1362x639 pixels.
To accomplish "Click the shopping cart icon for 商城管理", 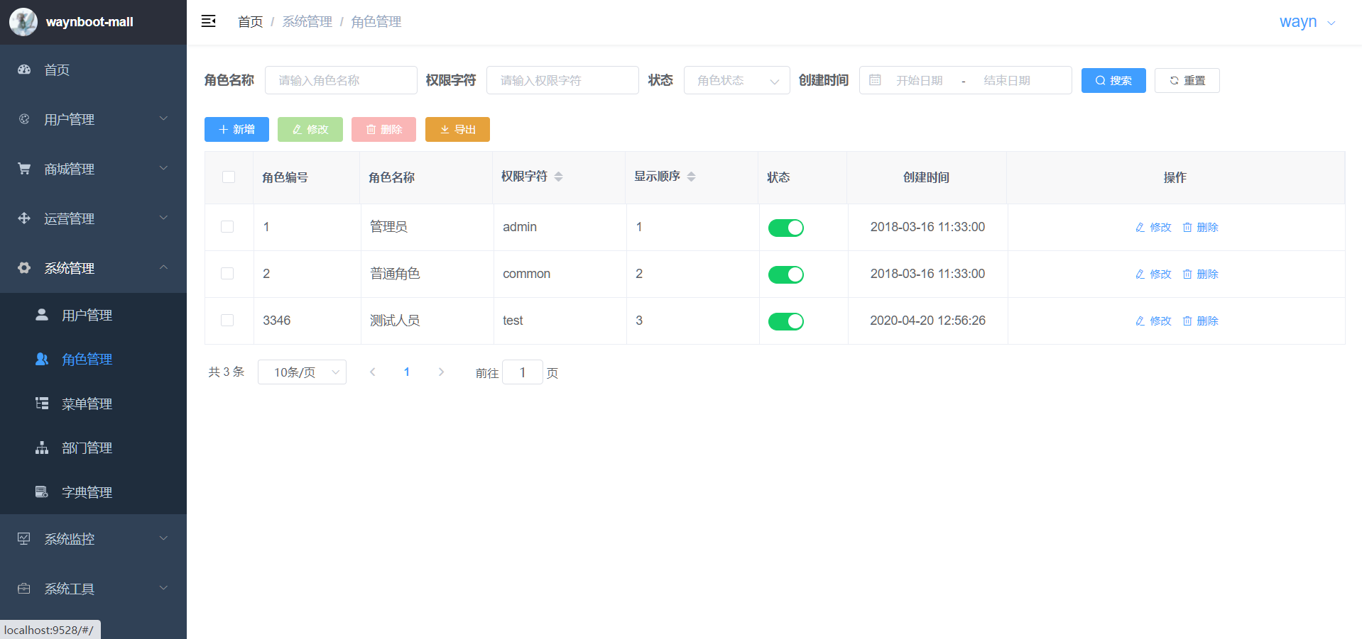I will (x=22, y=168).
